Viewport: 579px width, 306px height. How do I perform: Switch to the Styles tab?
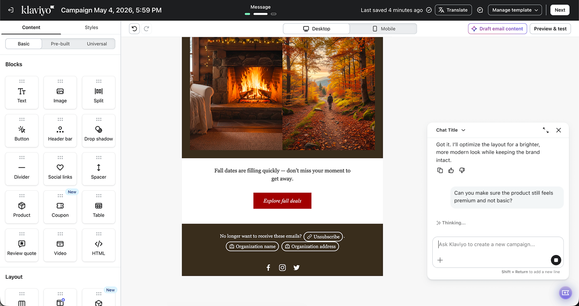pos(91,27)
